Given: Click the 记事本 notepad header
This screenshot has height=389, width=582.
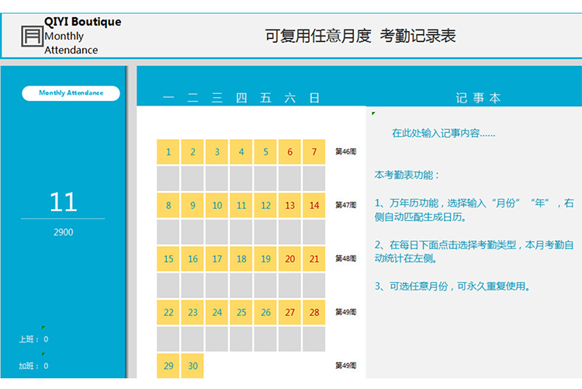Looking at the screenshot, I should point(478,98).
